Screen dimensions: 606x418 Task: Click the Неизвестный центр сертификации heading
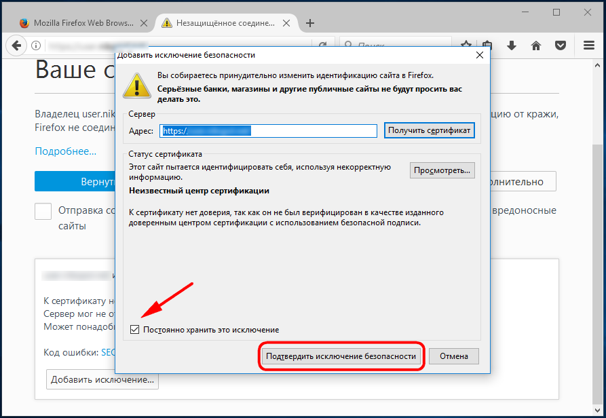[199, 191]
